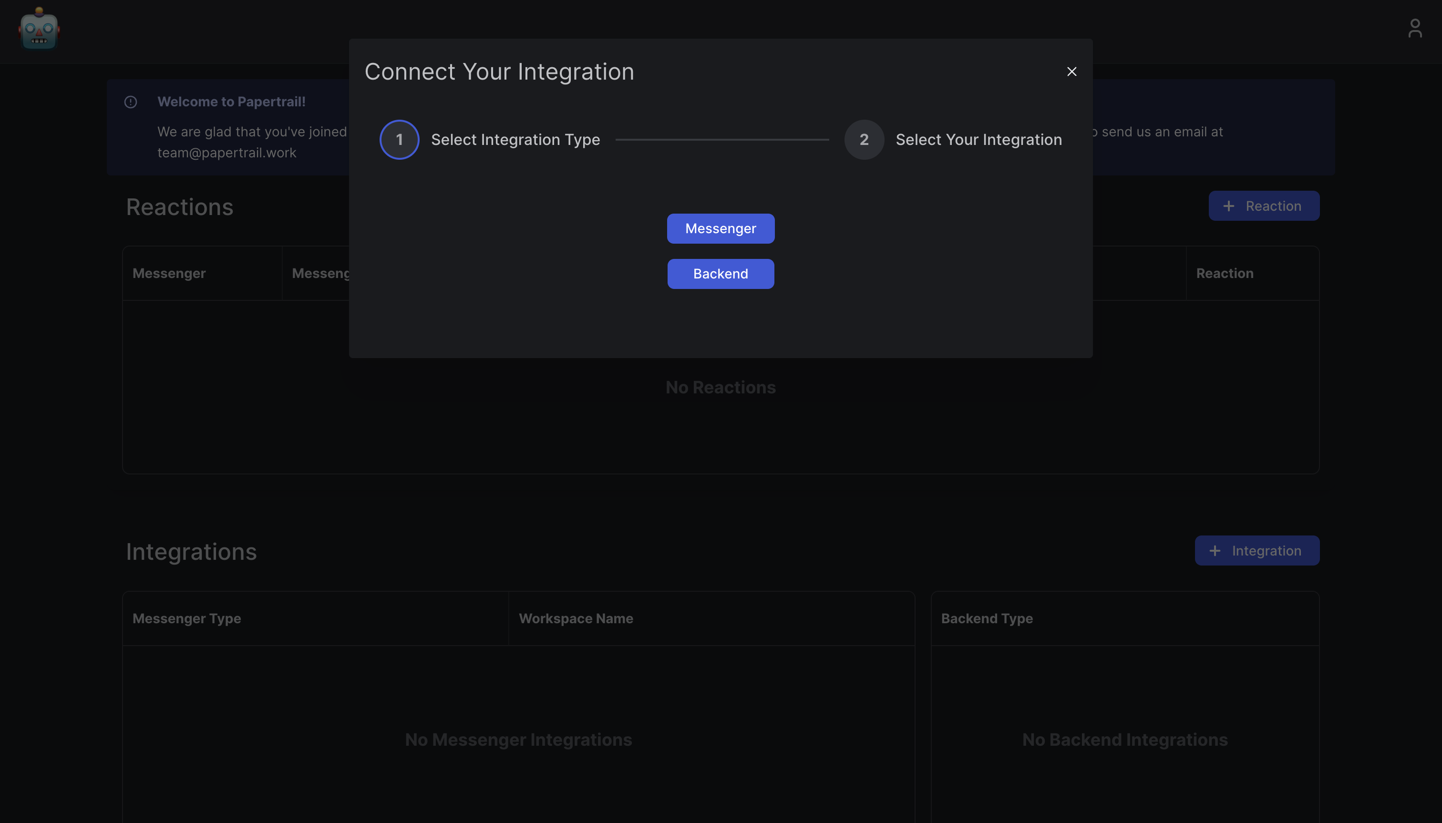Click the team@papertrail.work email text
Image resolution: width=1442 pixels, height=823 pixels.
[x=227, y=153]
